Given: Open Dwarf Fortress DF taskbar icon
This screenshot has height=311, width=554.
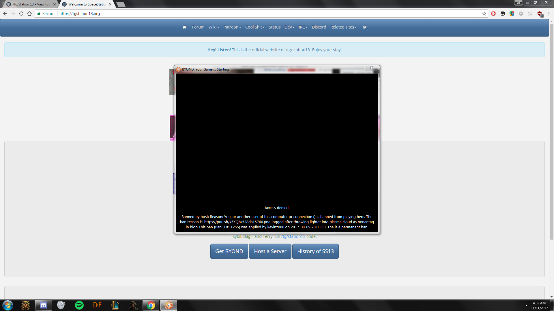Looking at the screenshot, I should pos(97,305).
